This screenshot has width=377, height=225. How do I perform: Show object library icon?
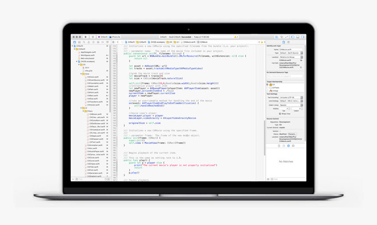tap(288, 146)
